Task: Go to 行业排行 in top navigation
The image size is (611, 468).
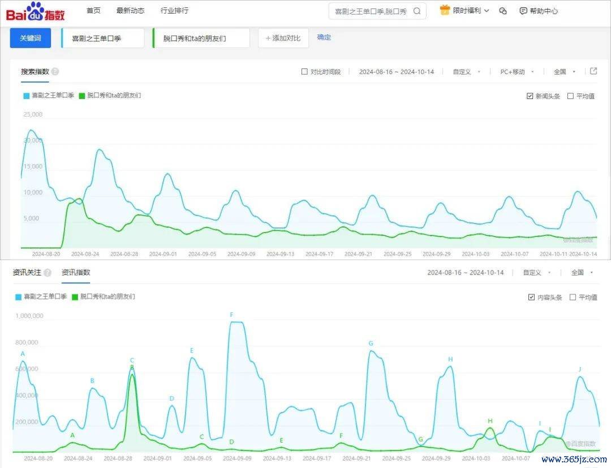Action: pos(174,11)
